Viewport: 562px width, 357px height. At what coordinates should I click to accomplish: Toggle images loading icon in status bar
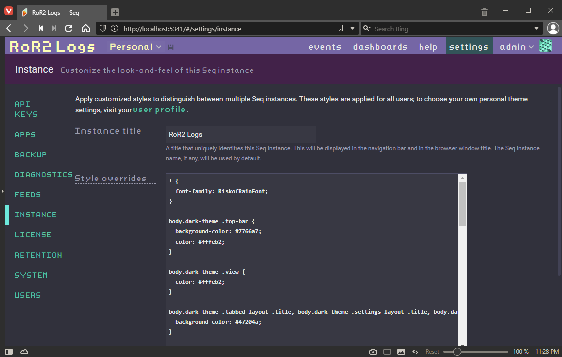coord(401,352)
